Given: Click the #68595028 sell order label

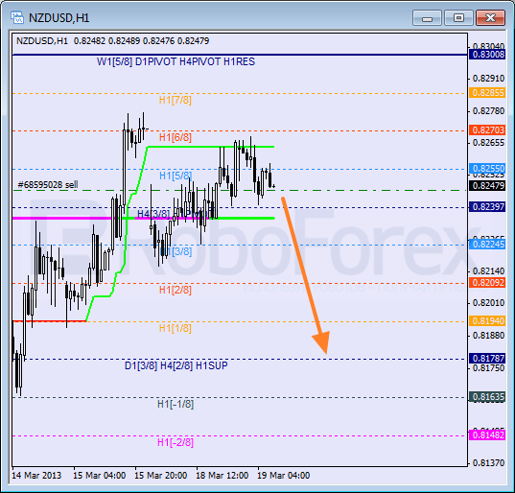Looking at the screenshot, I should click(x=48, y=184).
